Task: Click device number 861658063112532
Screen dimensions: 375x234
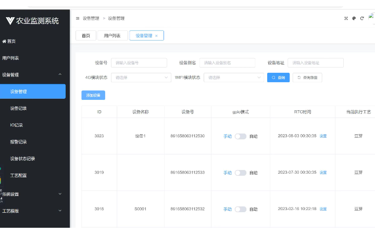Action: pyautogui.click(x=187, y=209)
